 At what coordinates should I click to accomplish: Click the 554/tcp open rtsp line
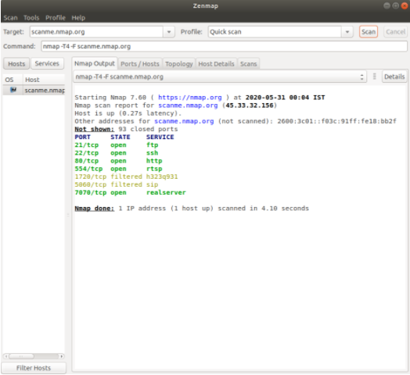coord(118,169)
